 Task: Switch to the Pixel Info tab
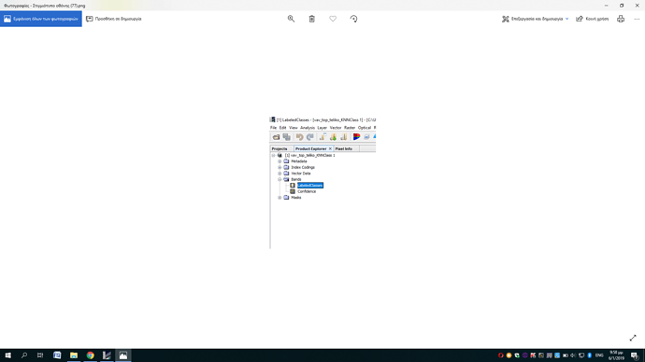click(x=343, y=148)
